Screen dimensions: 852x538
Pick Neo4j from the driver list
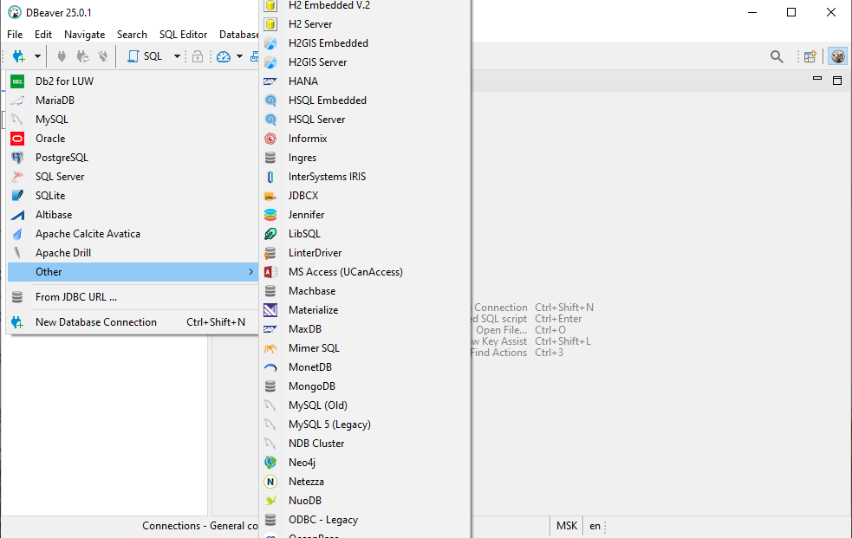click(302, 463)
